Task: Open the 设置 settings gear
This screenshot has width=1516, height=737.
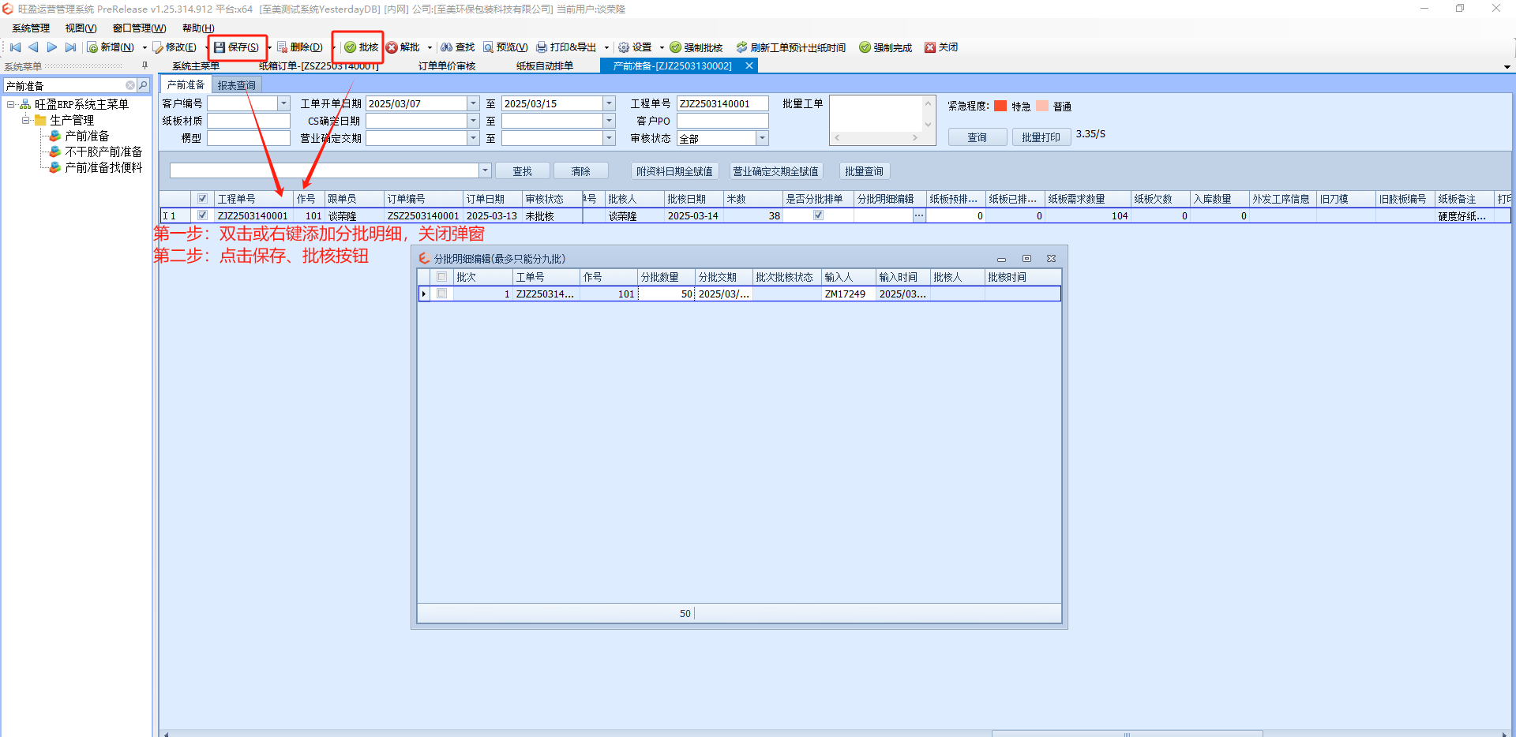Action: pyautogui.click(x=635, y=47)
